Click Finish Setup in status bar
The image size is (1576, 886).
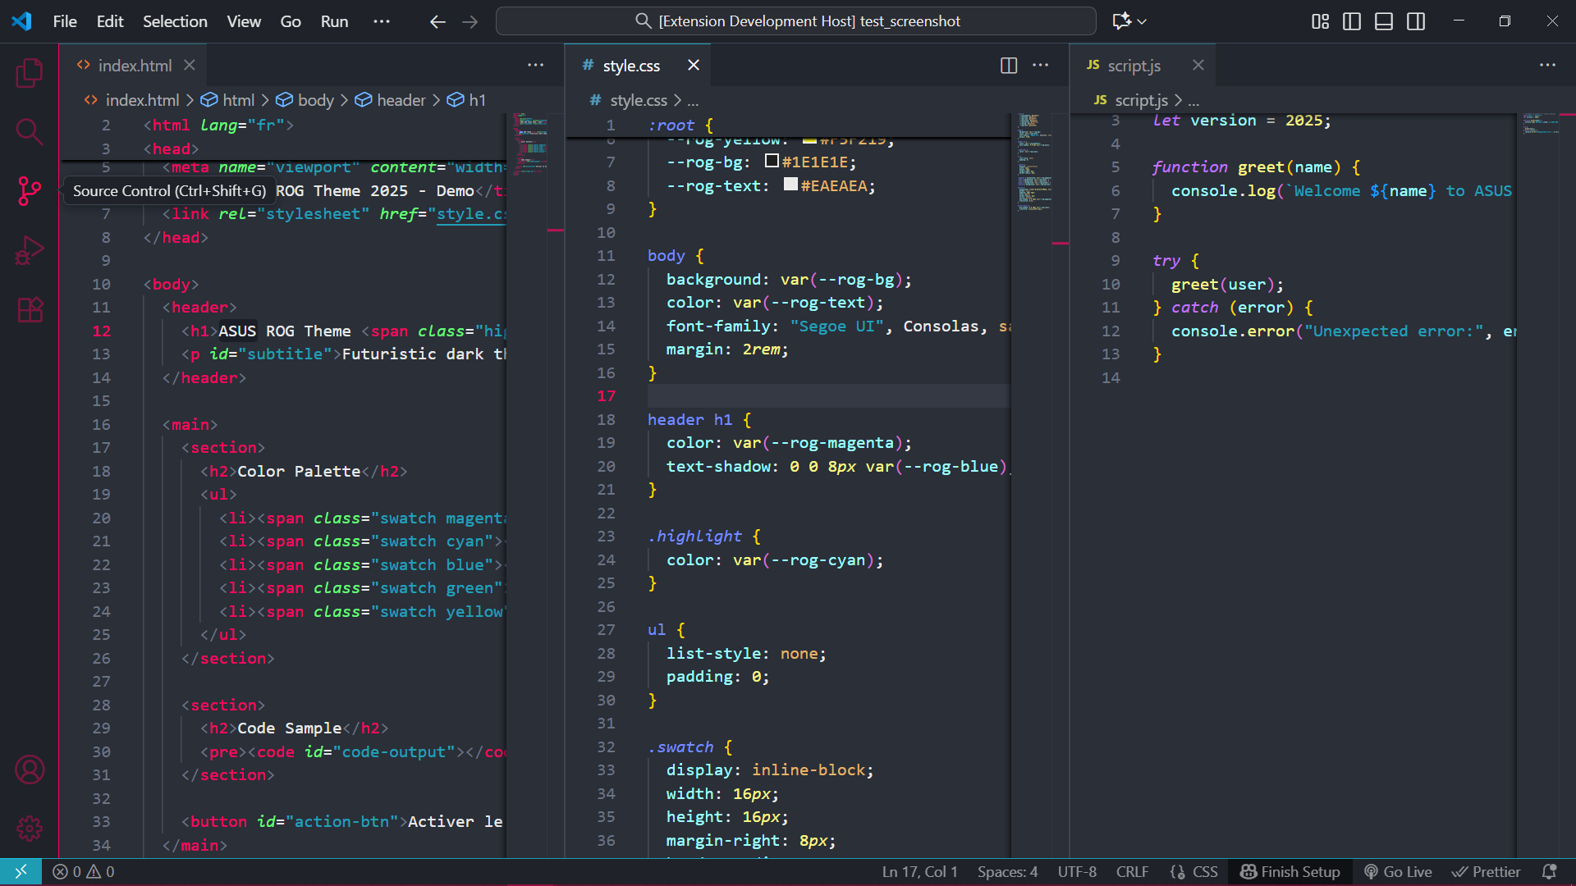click(1290, 872)
